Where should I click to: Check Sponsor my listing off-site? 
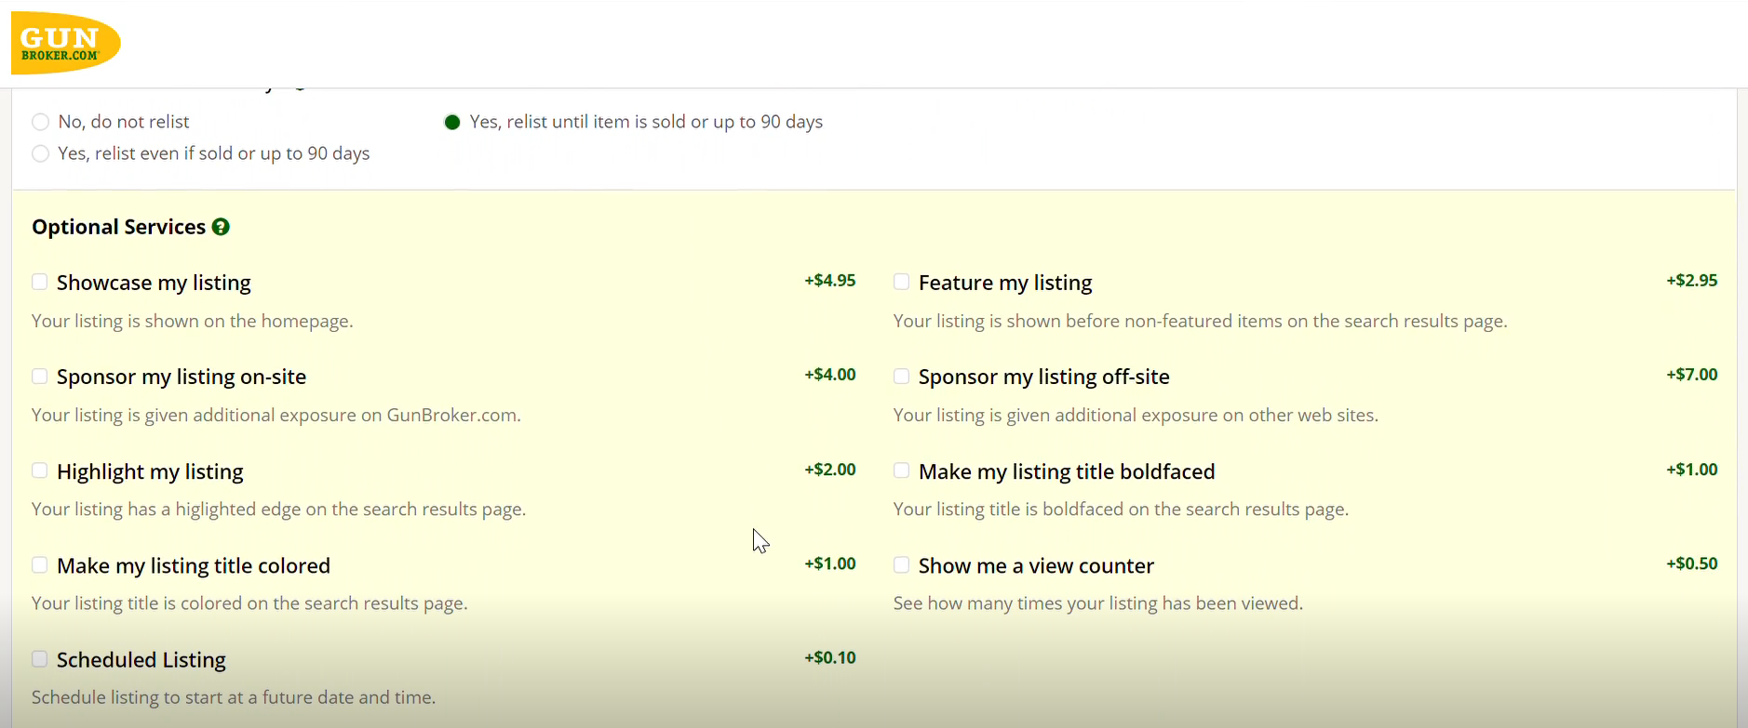coord(901,376)
